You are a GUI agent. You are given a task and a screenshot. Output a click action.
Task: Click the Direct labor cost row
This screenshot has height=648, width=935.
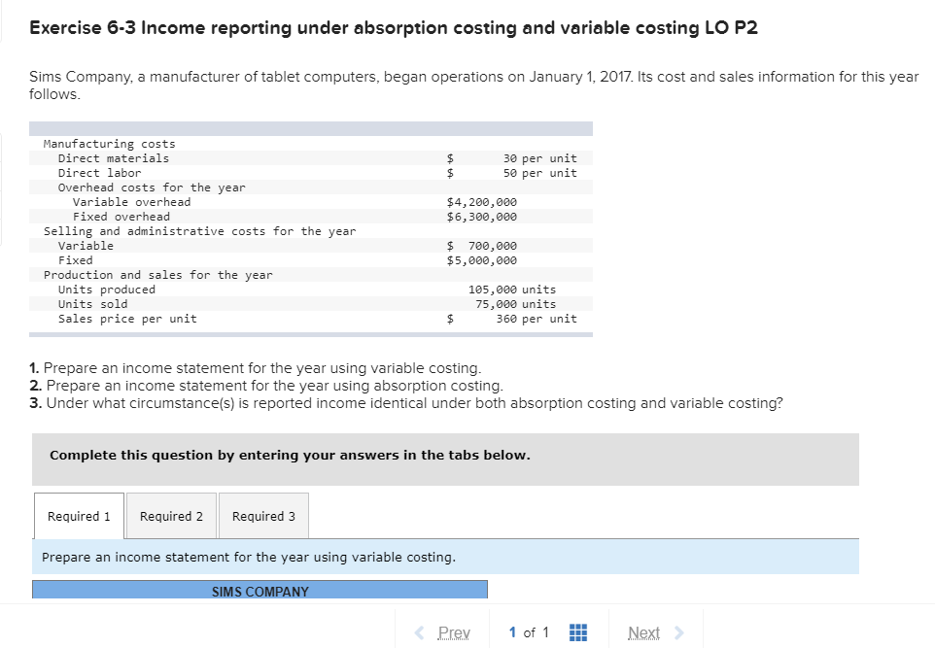tap(292, 172)
